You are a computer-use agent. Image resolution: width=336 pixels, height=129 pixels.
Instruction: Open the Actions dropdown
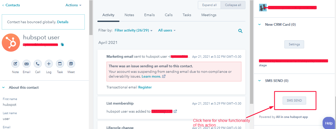73,5
